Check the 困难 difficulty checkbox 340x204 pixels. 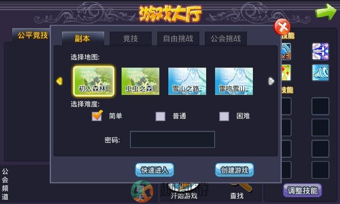click(x=224, y=116)
